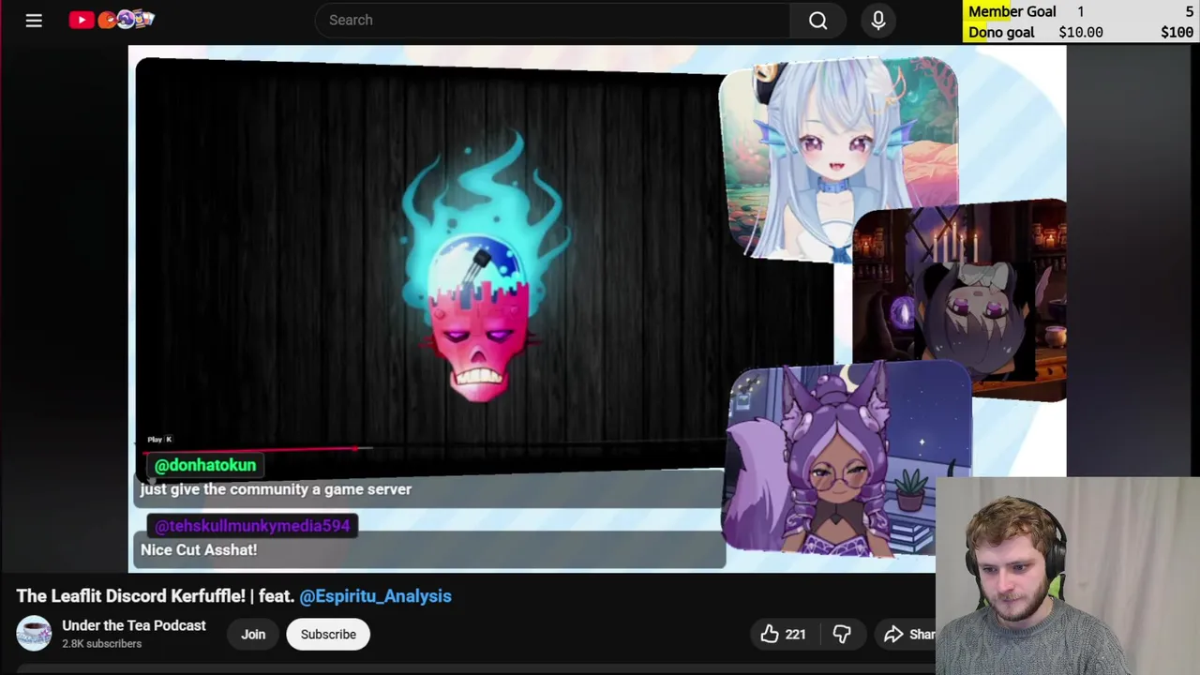This screenshot has width=1200, height=675.
Task: Like the video with thumbs up
Action: click(784, 635)
